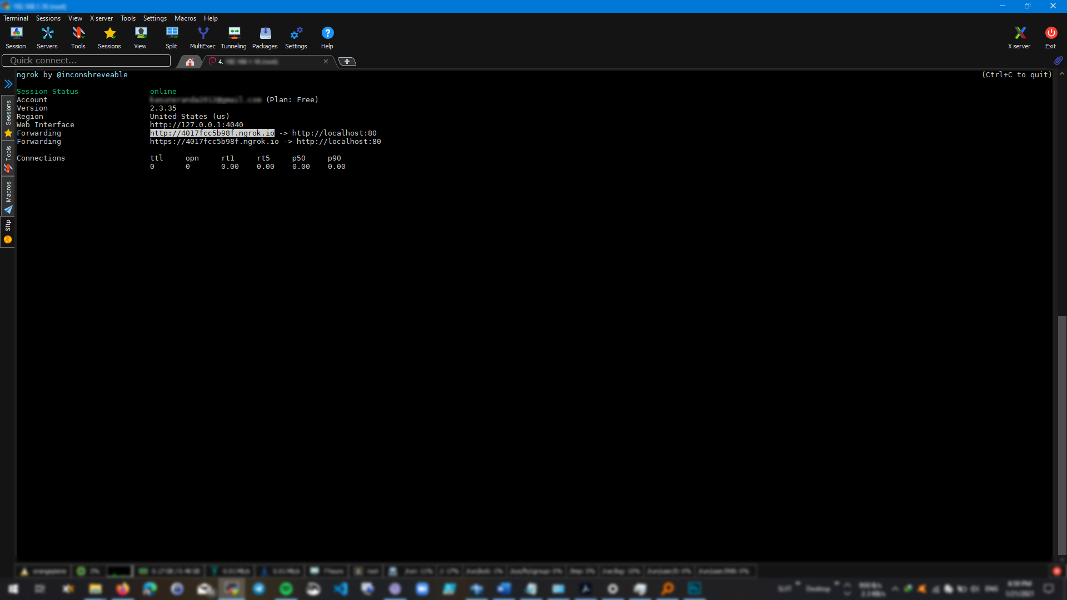Viewport: 1067px width, 600px height.
Task: Click '(Ctrl+C to quit)' text
Action: pyautogui.click(x=1017, y=75)
